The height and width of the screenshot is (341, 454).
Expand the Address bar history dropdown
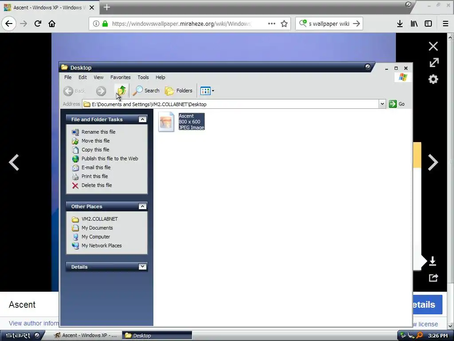click(x=382, y=104)
